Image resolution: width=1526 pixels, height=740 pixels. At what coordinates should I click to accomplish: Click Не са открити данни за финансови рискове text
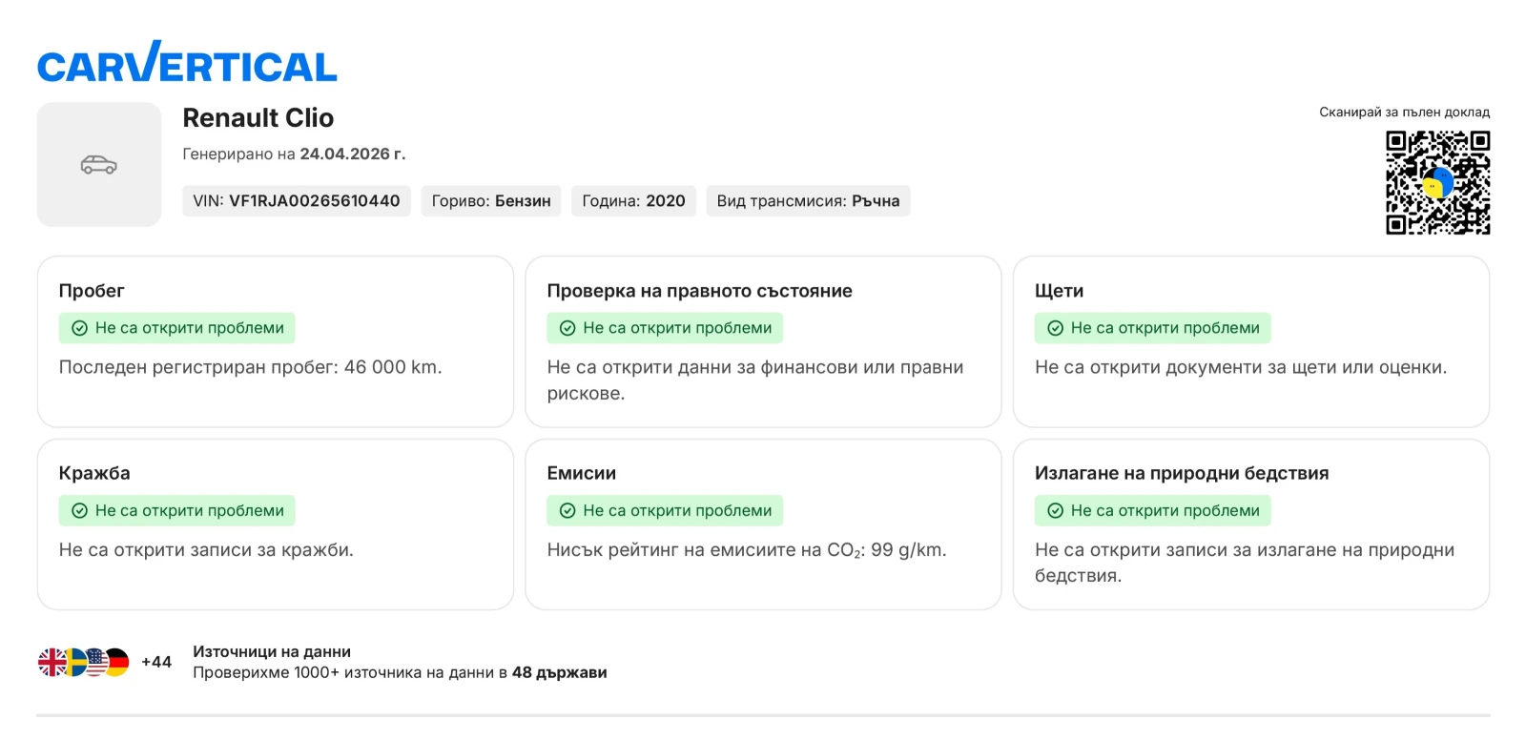pos(755,380)
